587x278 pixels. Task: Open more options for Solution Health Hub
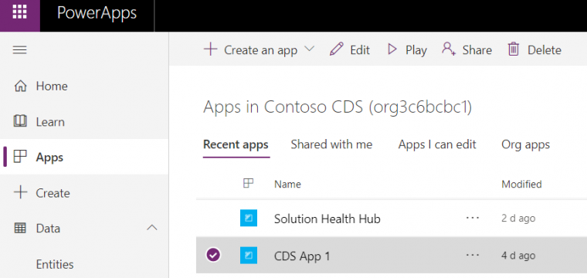473,218
